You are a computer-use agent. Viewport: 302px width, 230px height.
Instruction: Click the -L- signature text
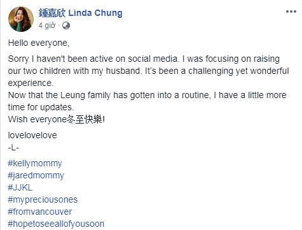[x=13, y=147]
